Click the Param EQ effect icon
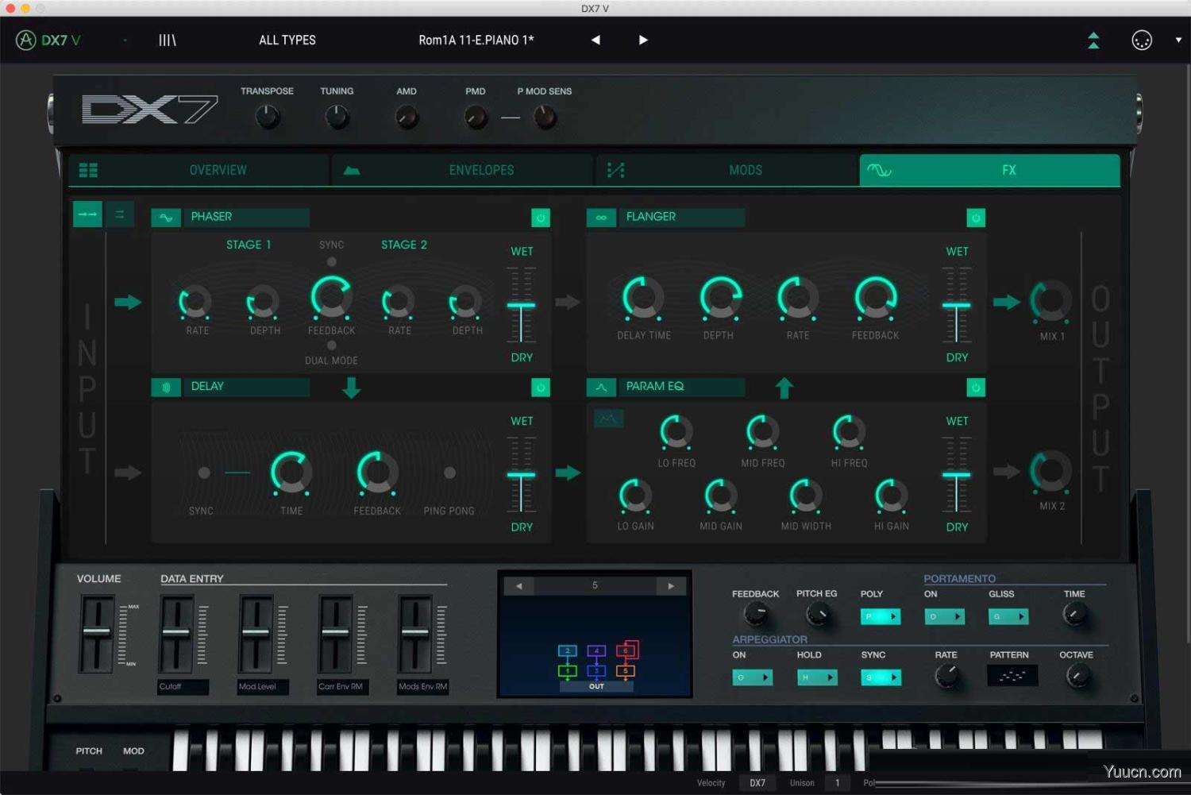Screen dimensions: 1191x795 pyautogui.click(x=601, y=387)
